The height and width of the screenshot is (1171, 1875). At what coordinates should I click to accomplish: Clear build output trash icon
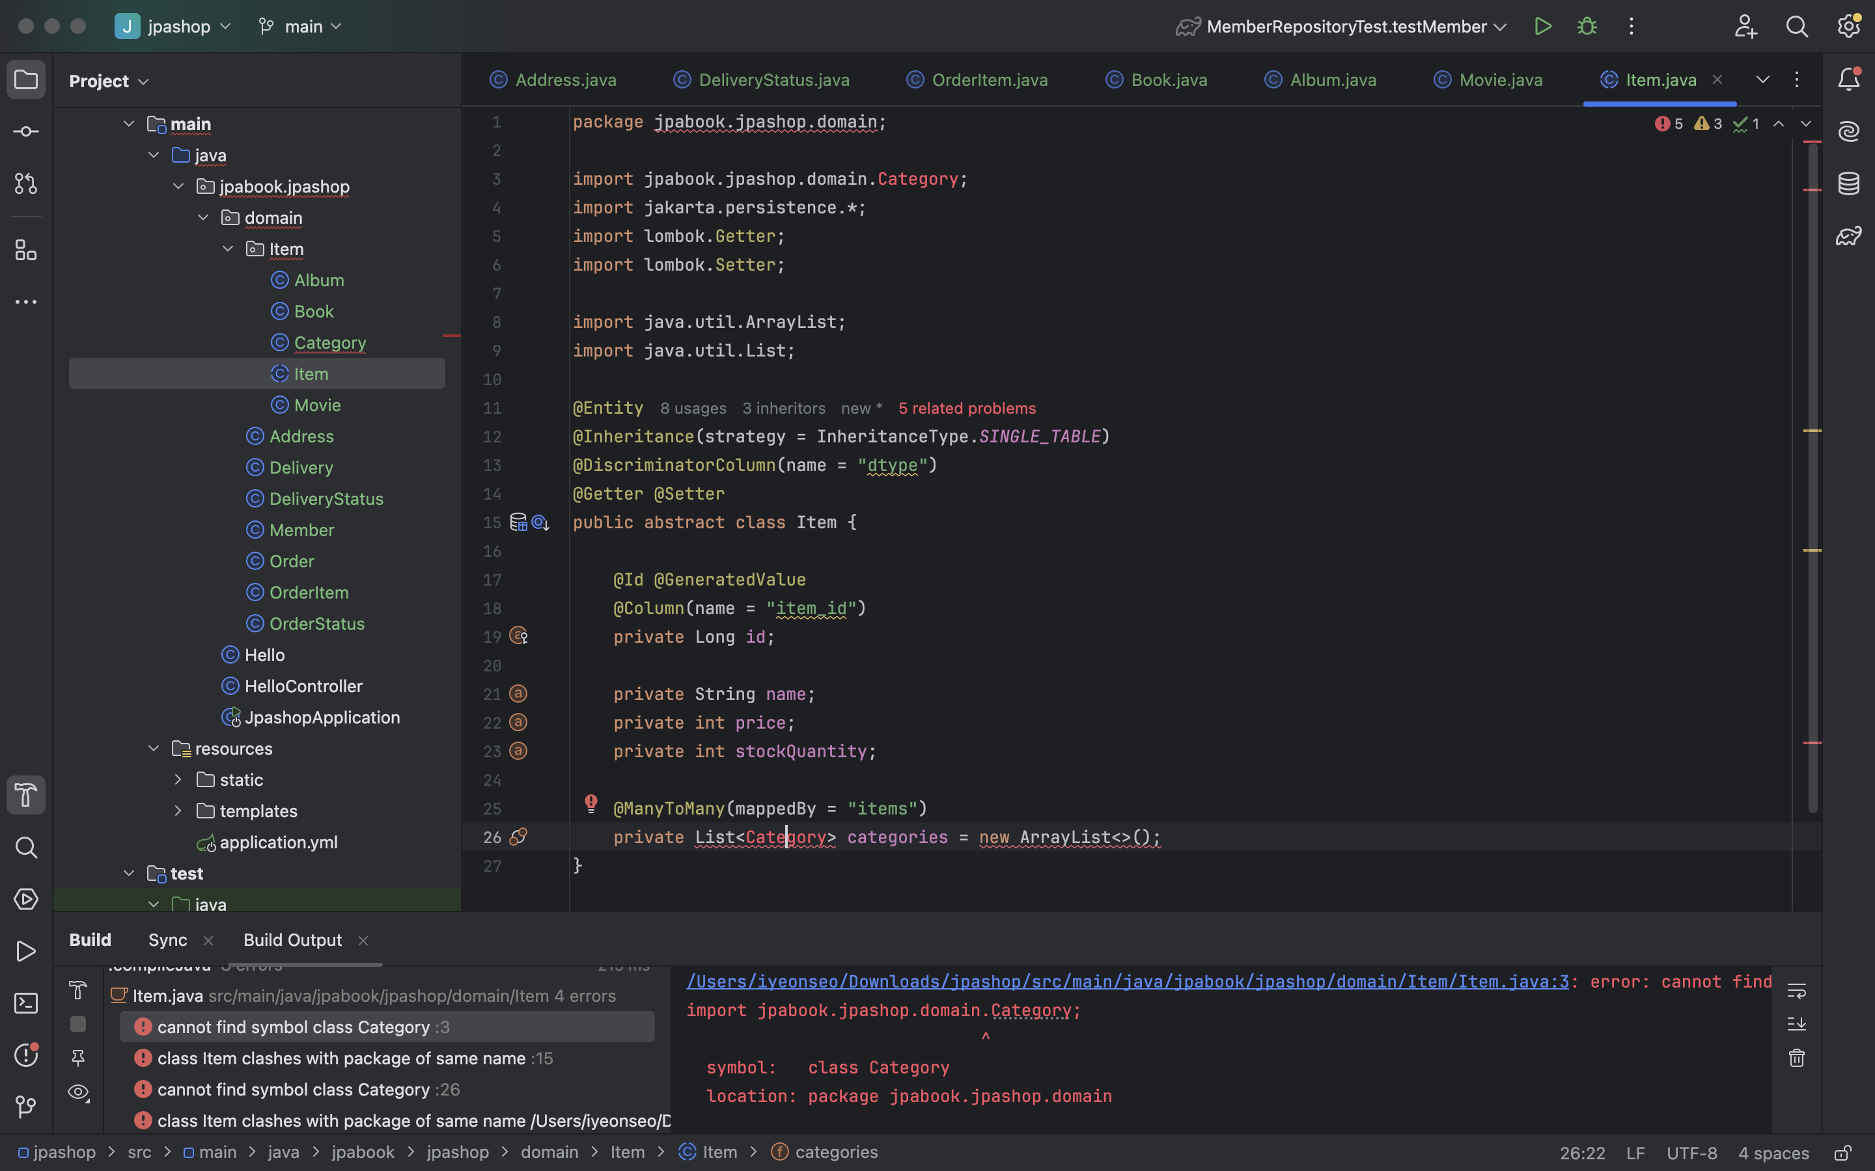tap(1797, 1058)
